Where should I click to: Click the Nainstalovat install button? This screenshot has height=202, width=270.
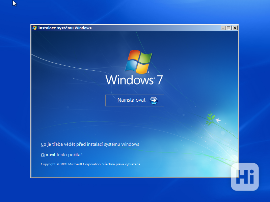(x=134, y=100)
